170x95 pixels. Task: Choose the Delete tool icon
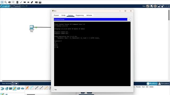10,2
